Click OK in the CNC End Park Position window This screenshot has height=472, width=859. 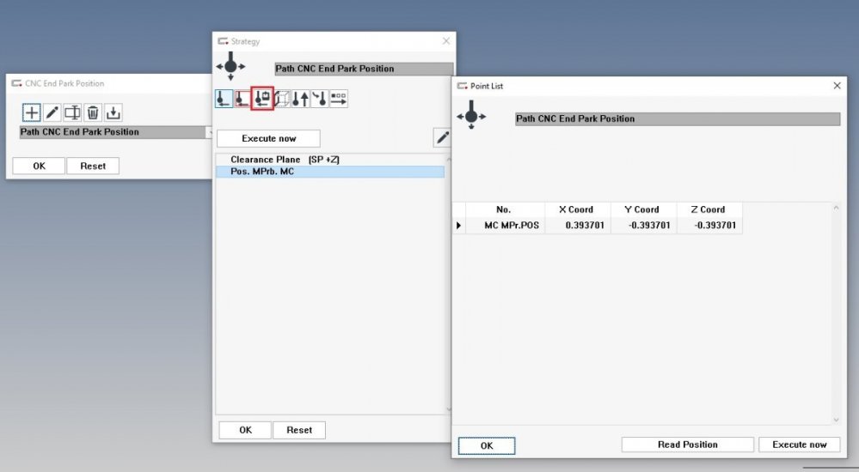[39, 166]
